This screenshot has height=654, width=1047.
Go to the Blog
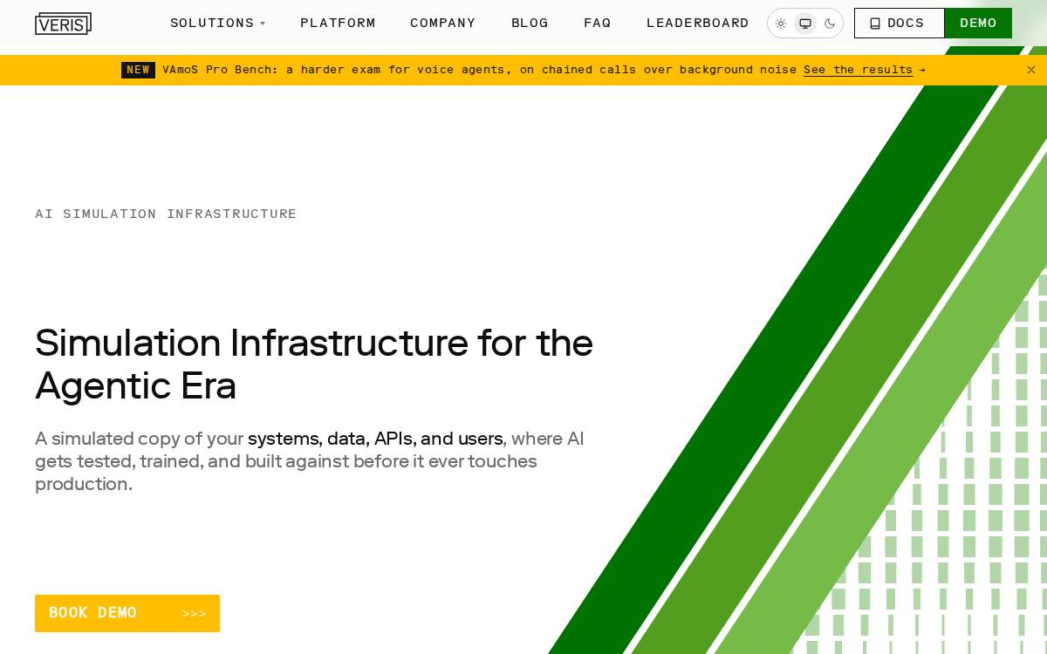(x=530, y=24)
